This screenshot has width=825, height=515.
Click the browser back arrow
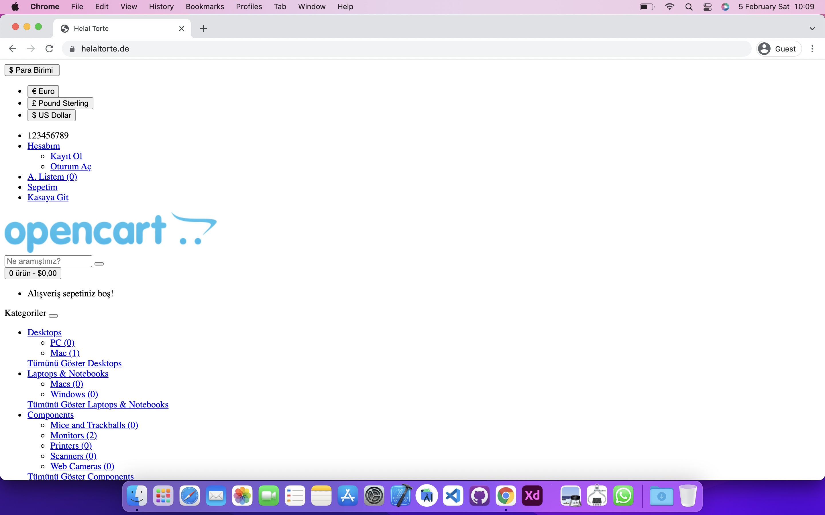pyautogui.click(x=13, y=49)
